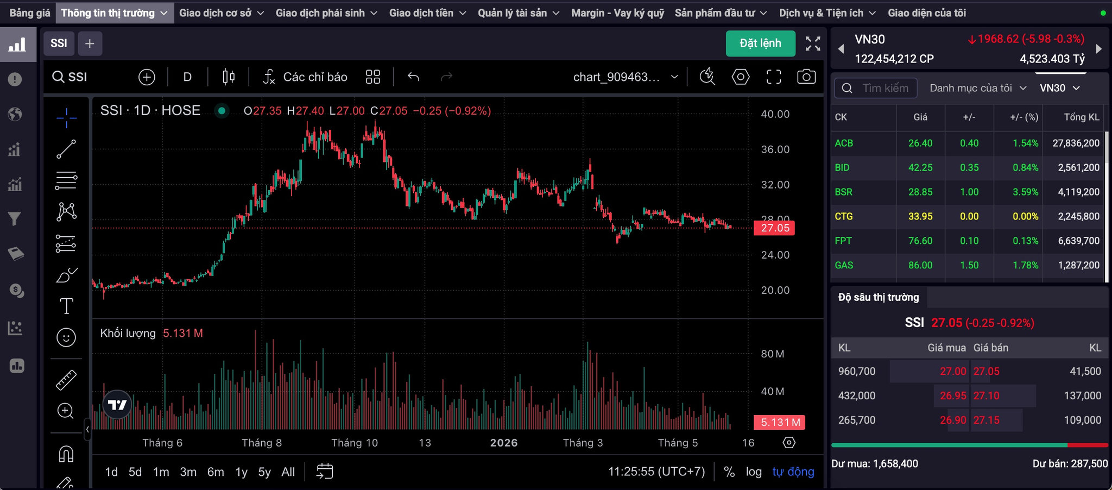Switch to the Bảng giá tab
Image resolution: width=1112 pixels, height=490 pixels.
click(x=30, y=12)
